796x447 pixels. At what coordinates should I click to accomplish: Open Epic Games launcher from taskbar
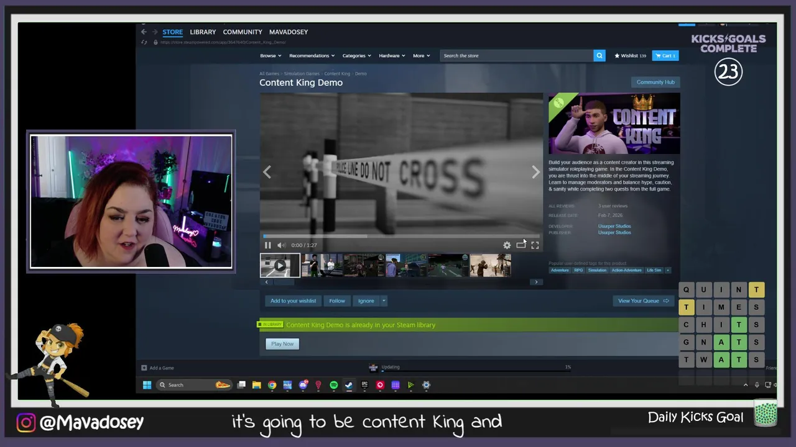[364, 385]
